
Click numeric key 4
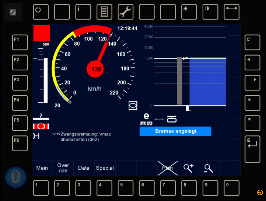point(104,188)
